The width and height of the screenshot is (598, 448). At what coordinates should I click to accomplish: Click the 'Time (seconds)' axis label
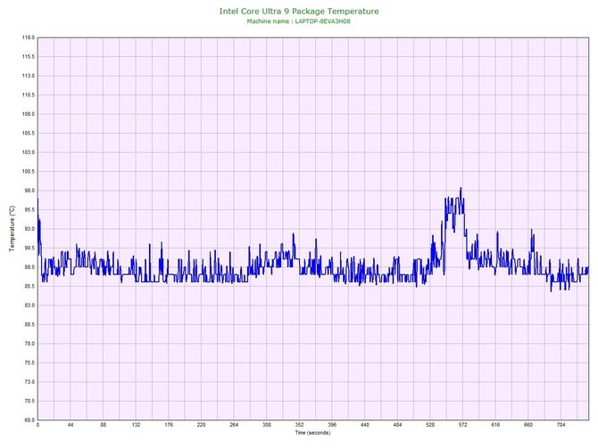(312, 433)
